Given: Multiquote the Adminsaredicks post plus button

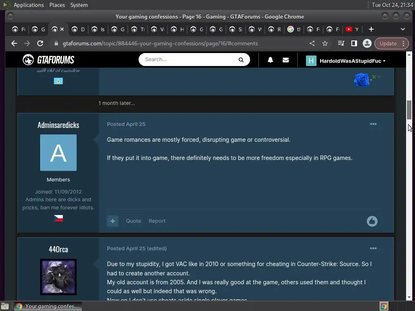Looking at the screenshot, I should (113, 221).
